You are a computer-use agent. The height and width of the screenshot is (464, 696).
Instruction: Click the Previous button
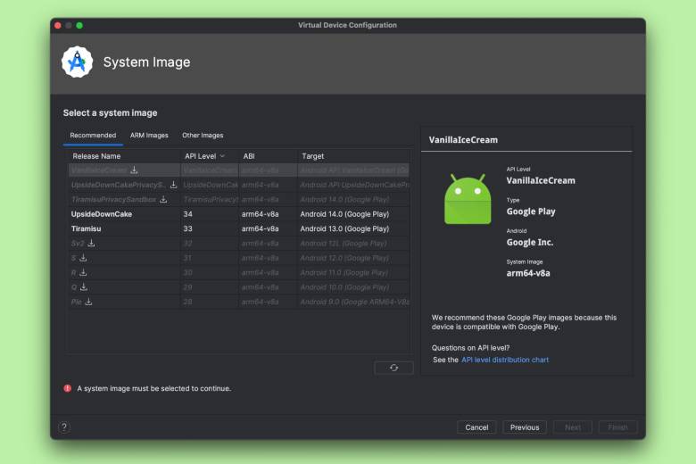coord(525,427)
